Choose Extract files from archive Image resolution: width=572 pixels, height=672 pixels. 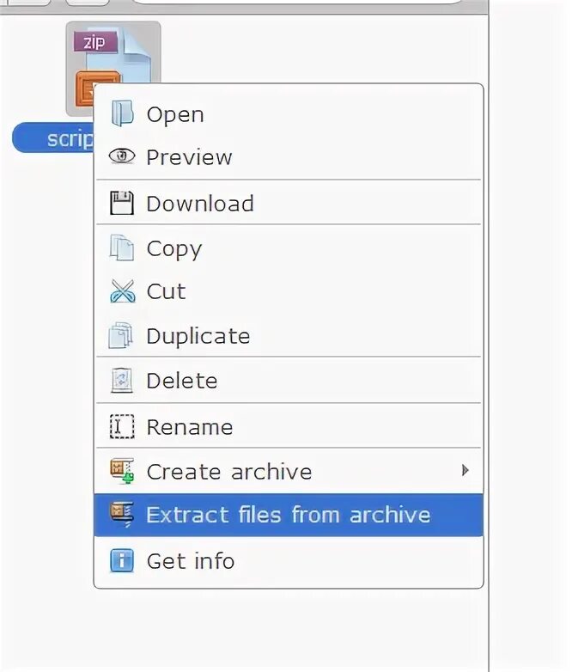point(289,515)
